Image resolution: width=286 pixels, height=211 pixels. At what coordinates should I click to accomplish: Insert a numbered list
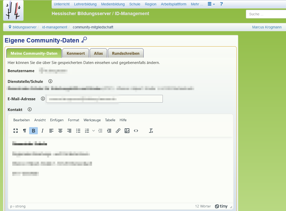(x=87, y=131)
